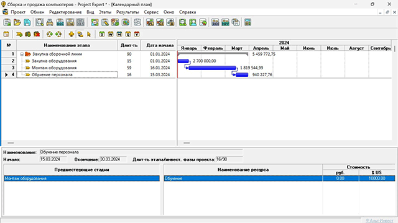Click the blue Gantt bar labeled 2 700 000,00

click(x=183, y=61)
